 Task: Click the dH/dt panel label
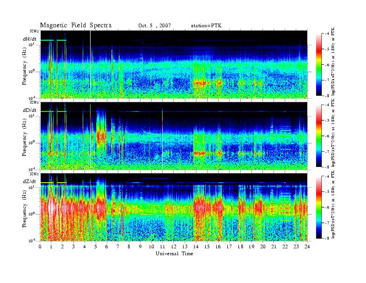(30, 39)
